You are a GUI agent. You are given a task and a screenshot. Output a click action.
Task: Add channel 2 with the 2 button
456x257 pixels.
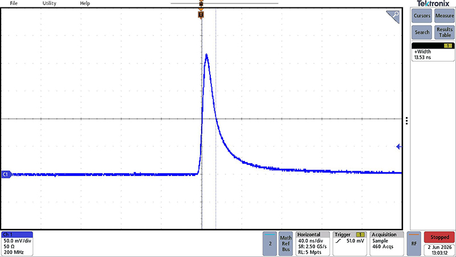[x=270, y=244]
